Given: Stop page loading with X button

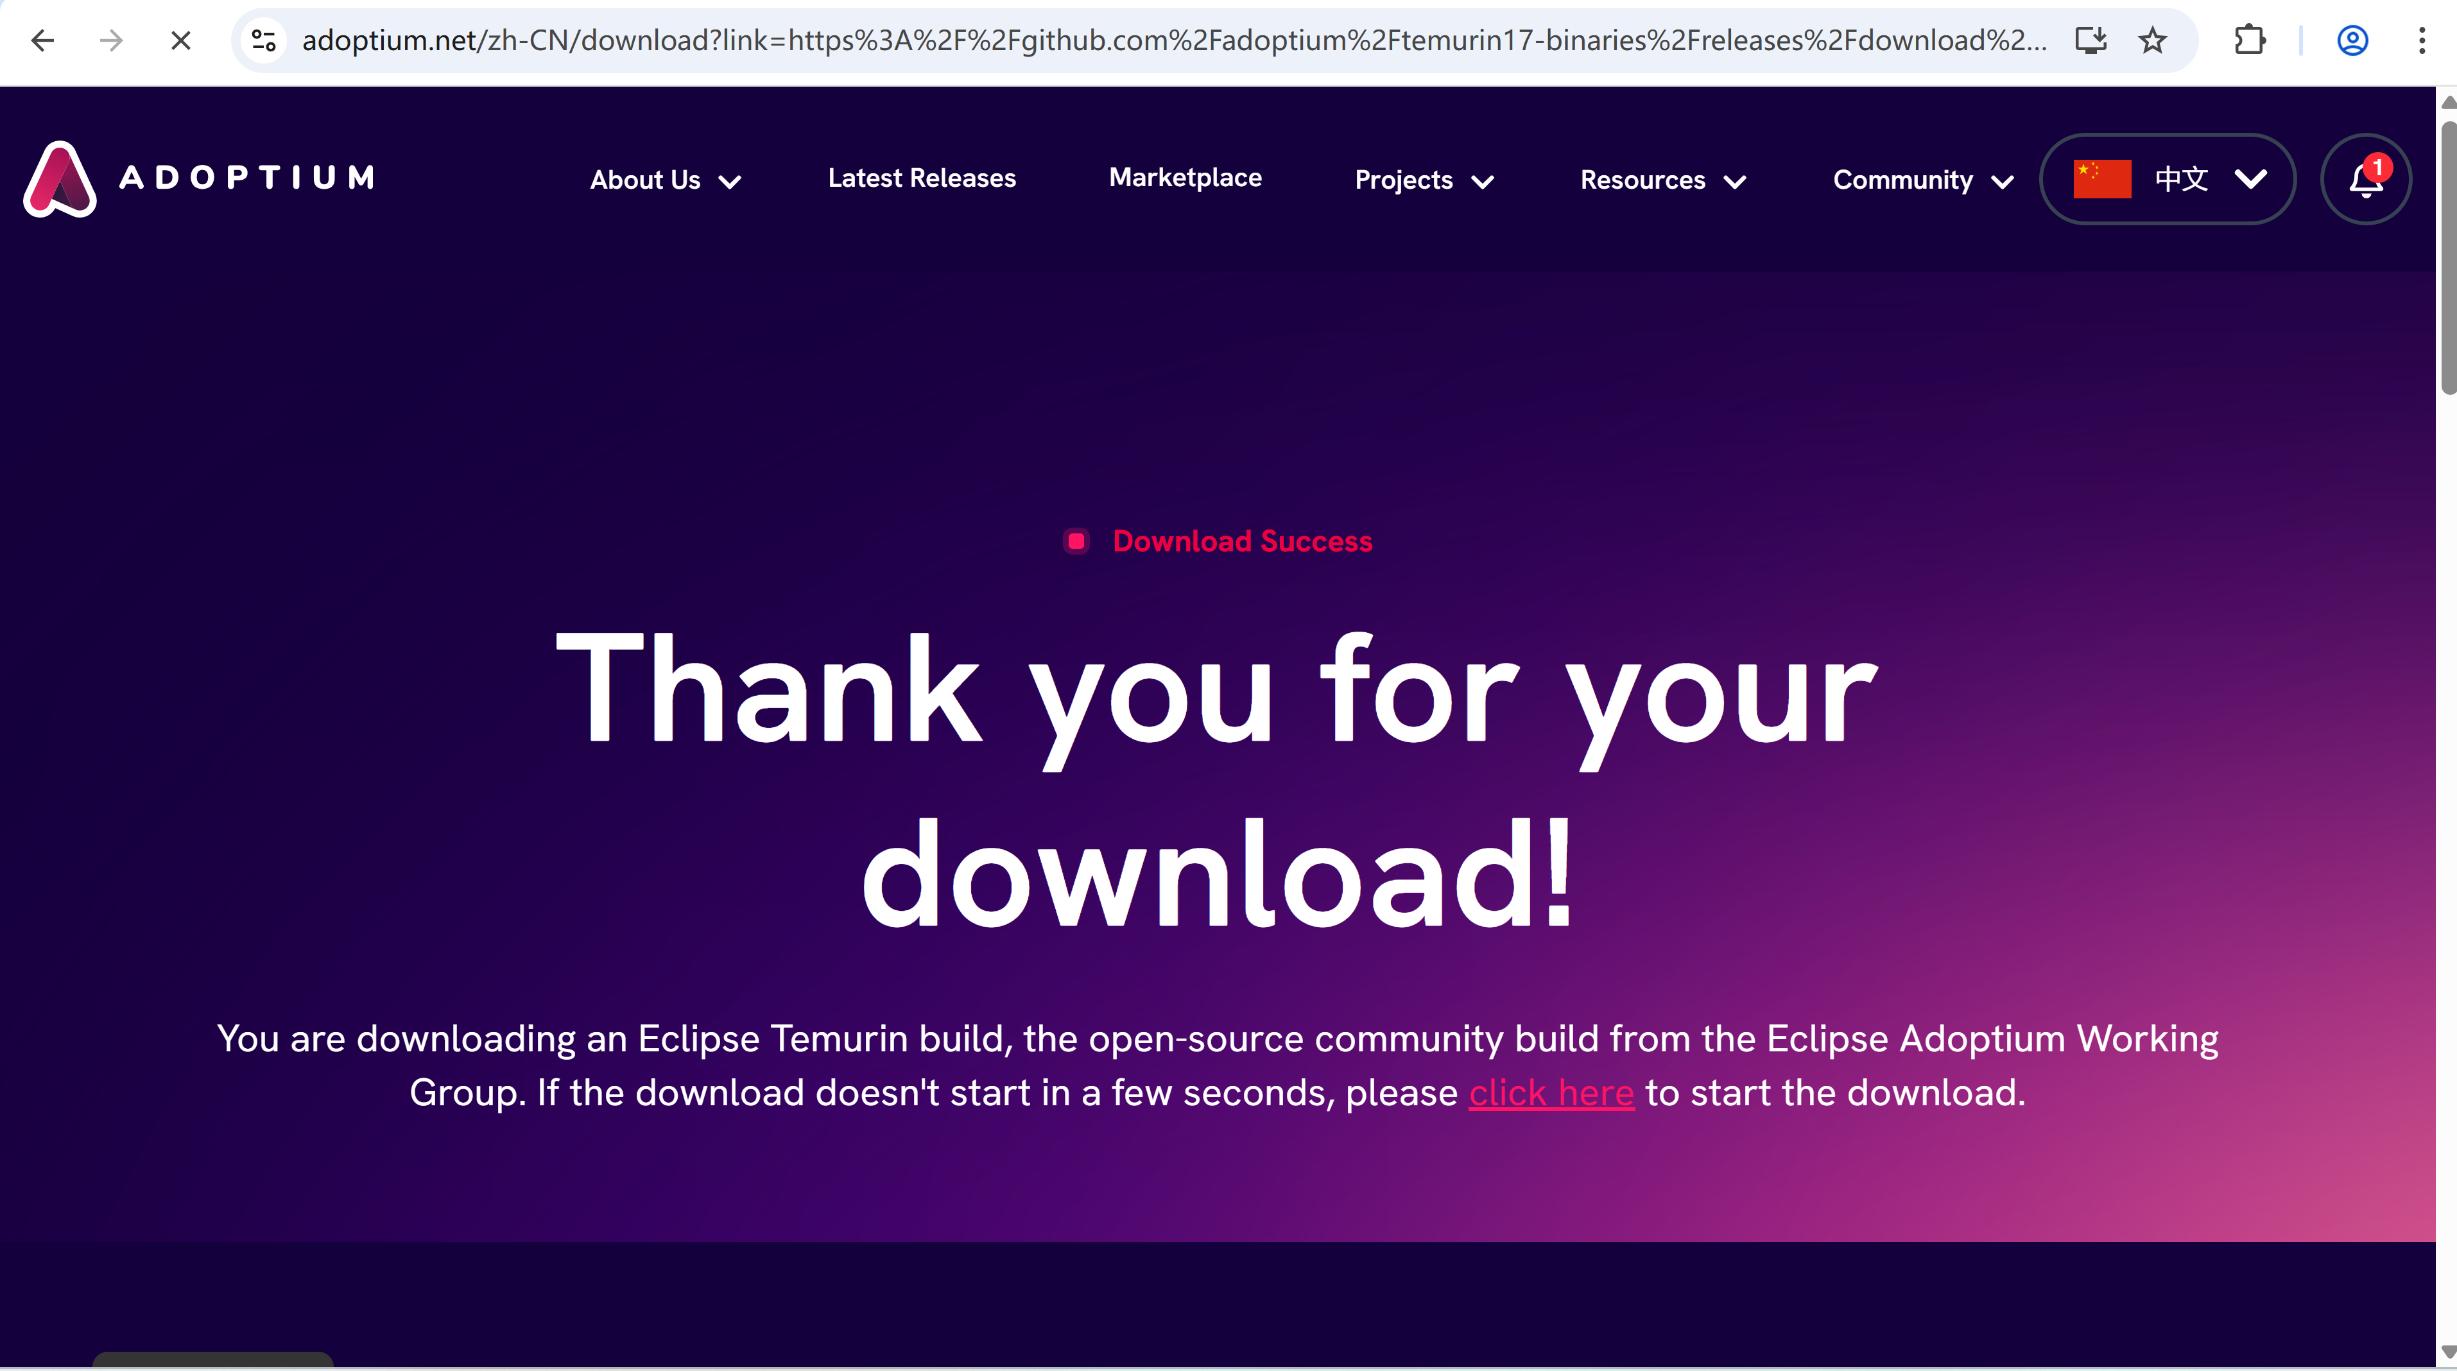Looking at the screenshot, I should tap(180, 40).
